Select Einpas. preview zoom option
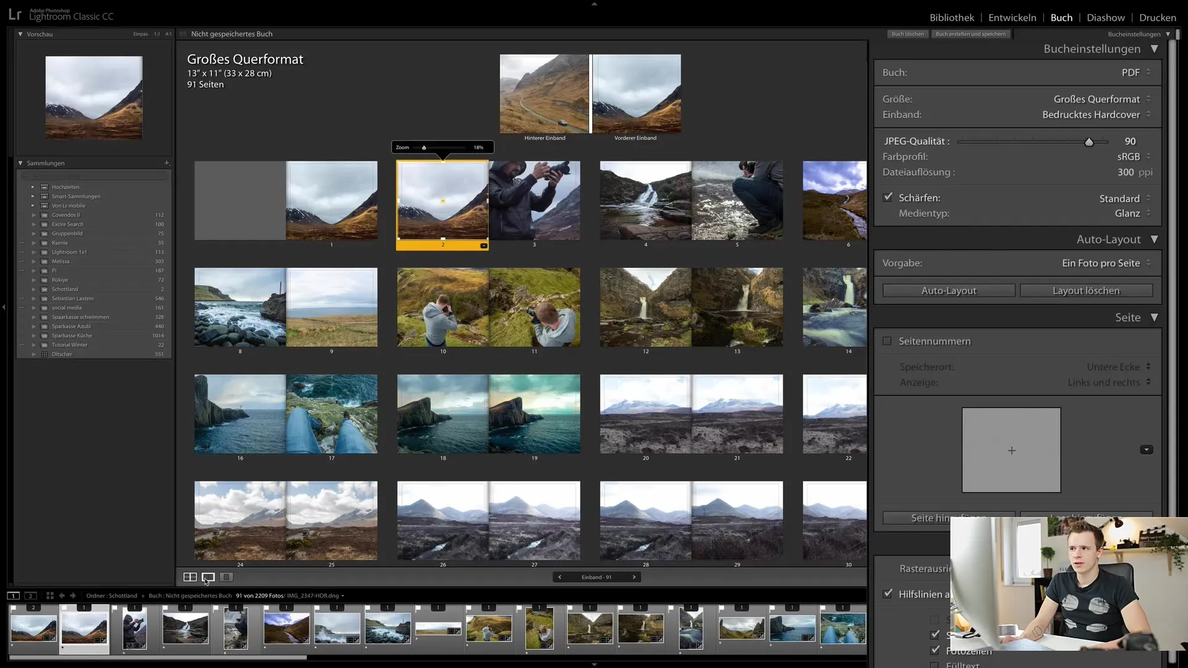The width and height of the screenshot is (1188, 668). (140, 34)
